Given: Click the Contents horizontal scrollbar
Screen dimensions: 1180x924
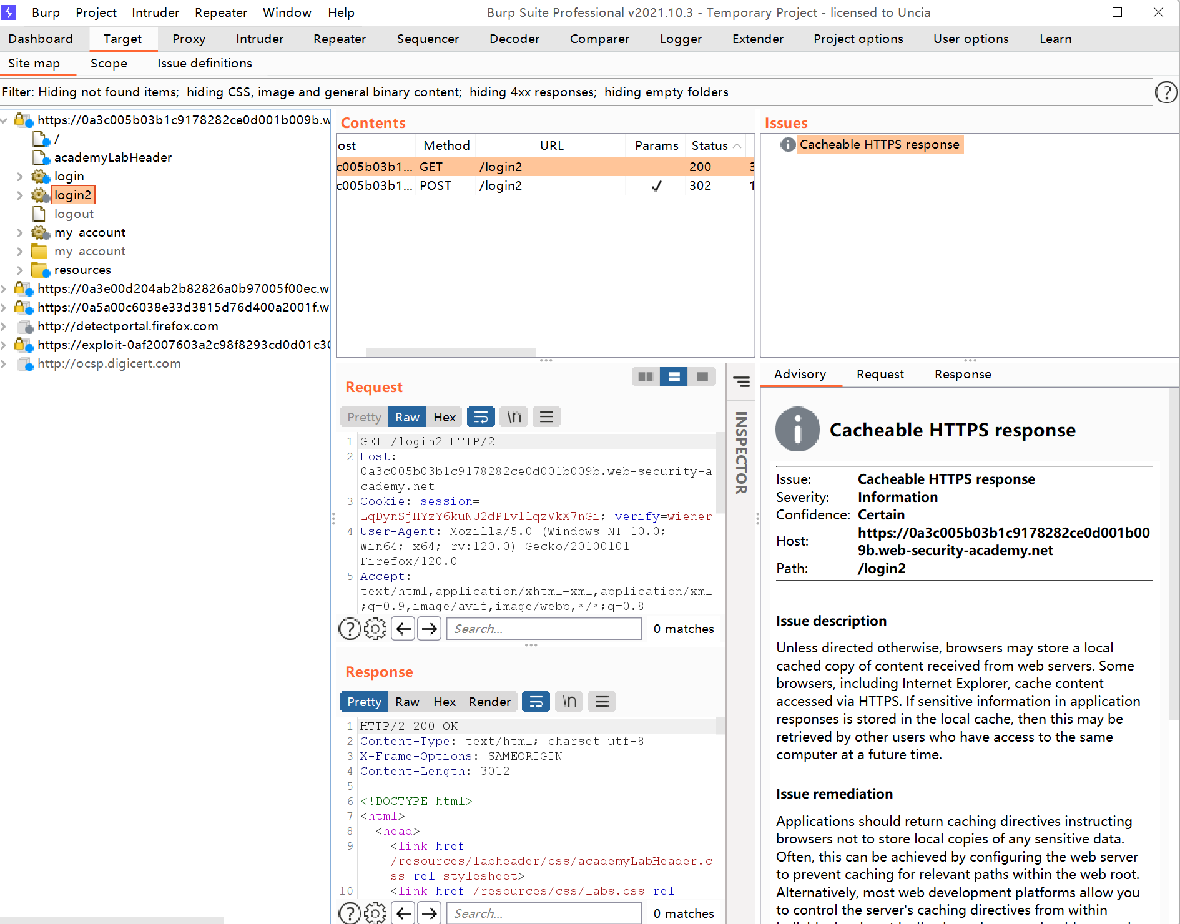Looking at the screenshot, I should click(x=451, y=352).
